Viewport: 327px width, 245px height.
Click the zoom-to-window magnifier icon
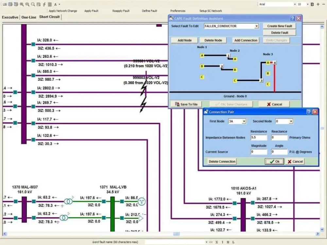(x=39, y=4)
